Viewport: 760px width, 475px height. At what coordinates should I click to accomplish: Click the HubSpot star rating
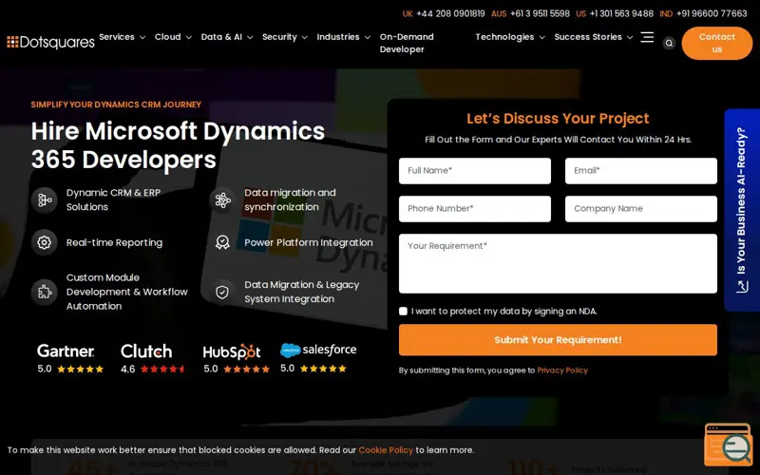tap(246, 369)
